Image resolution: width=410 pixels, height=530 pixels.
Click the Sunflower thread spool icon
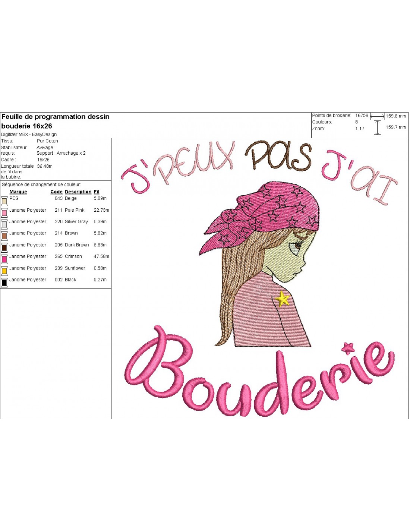pyautogui.click(x=4, y=271)
